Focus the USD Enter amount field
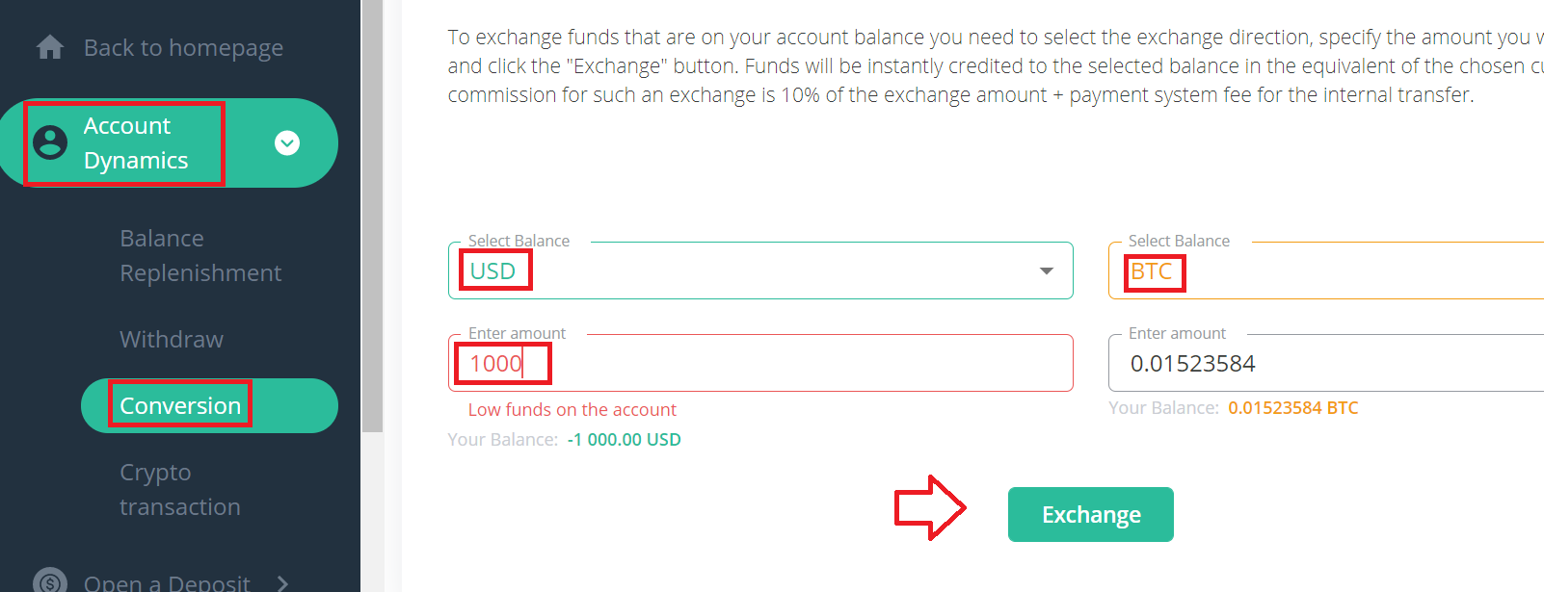Viewport: 1544px width, 592px height. [x=760, y=363]
